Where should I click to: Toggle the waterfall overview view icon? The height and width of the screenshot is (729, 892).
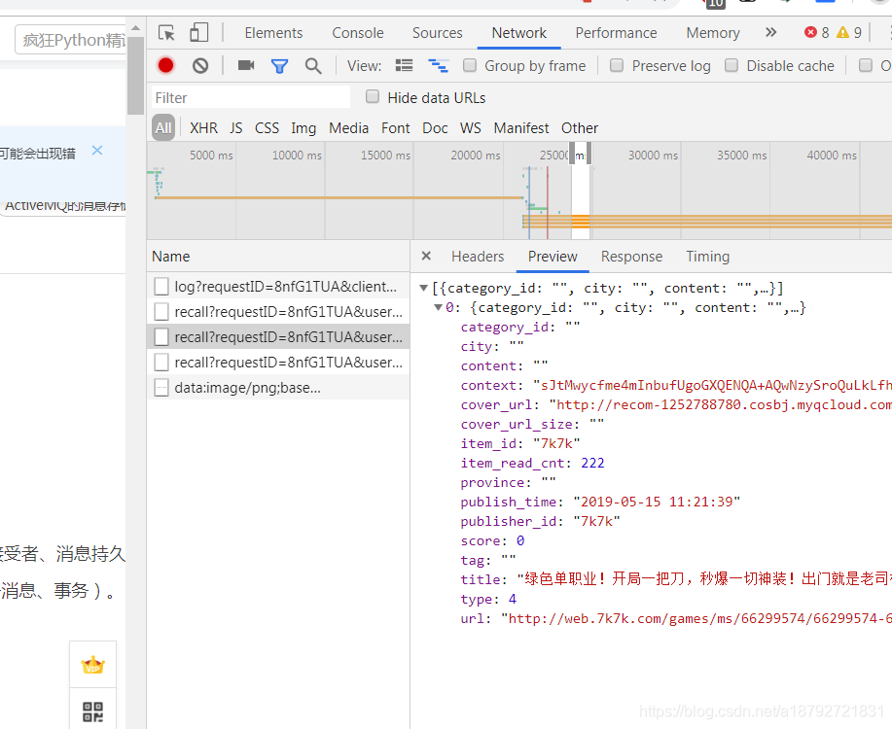pos(438,66)
